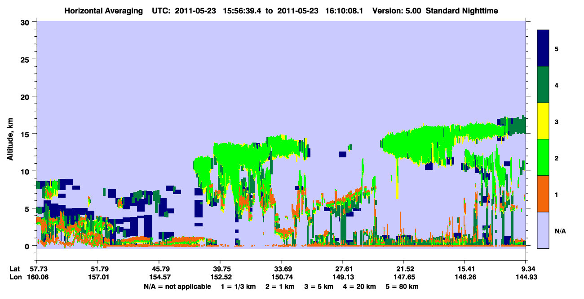The image size is (584, 299).
Task: Click the longitude value 154.57
Action: coord(159,277)
